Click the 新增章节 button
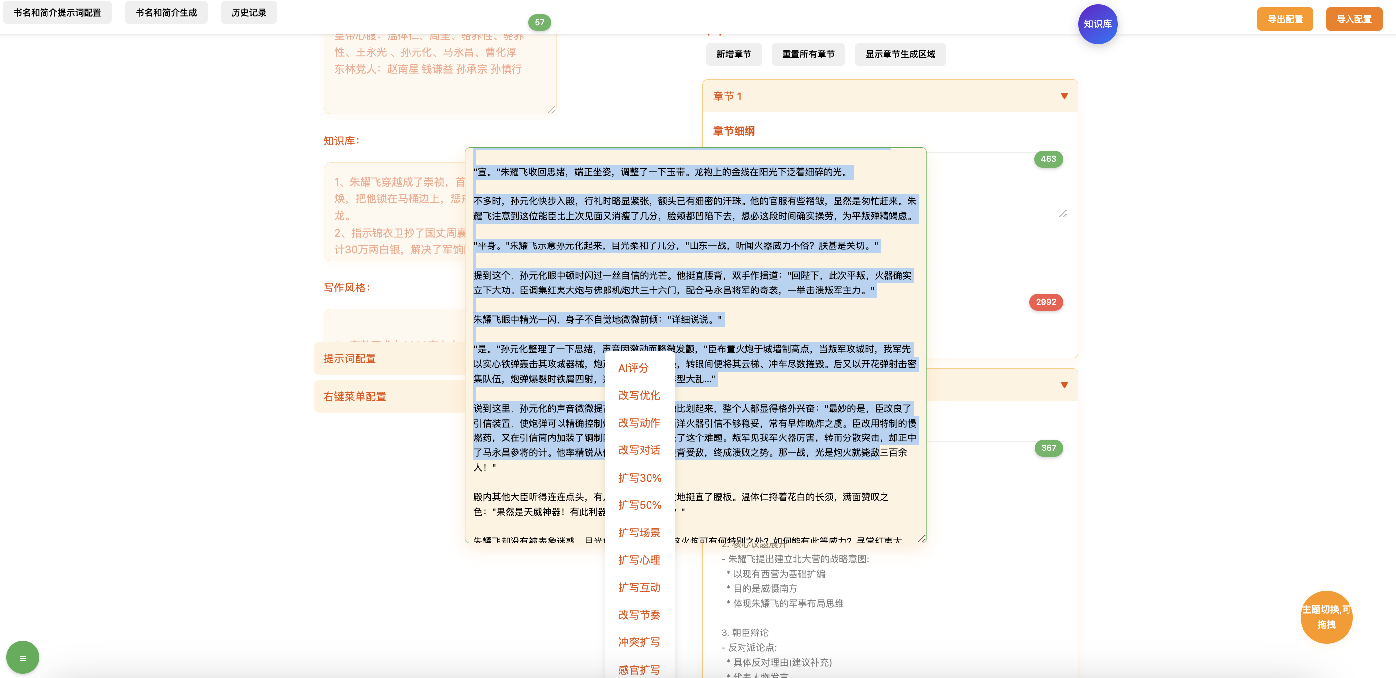Screen dimensions: 1396x678 point(734,54)
